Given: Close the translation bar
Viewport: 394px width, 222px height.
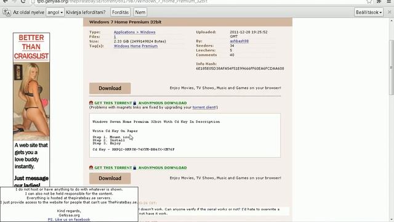Looking at the screenshot, I should click(x=390, y=12).
